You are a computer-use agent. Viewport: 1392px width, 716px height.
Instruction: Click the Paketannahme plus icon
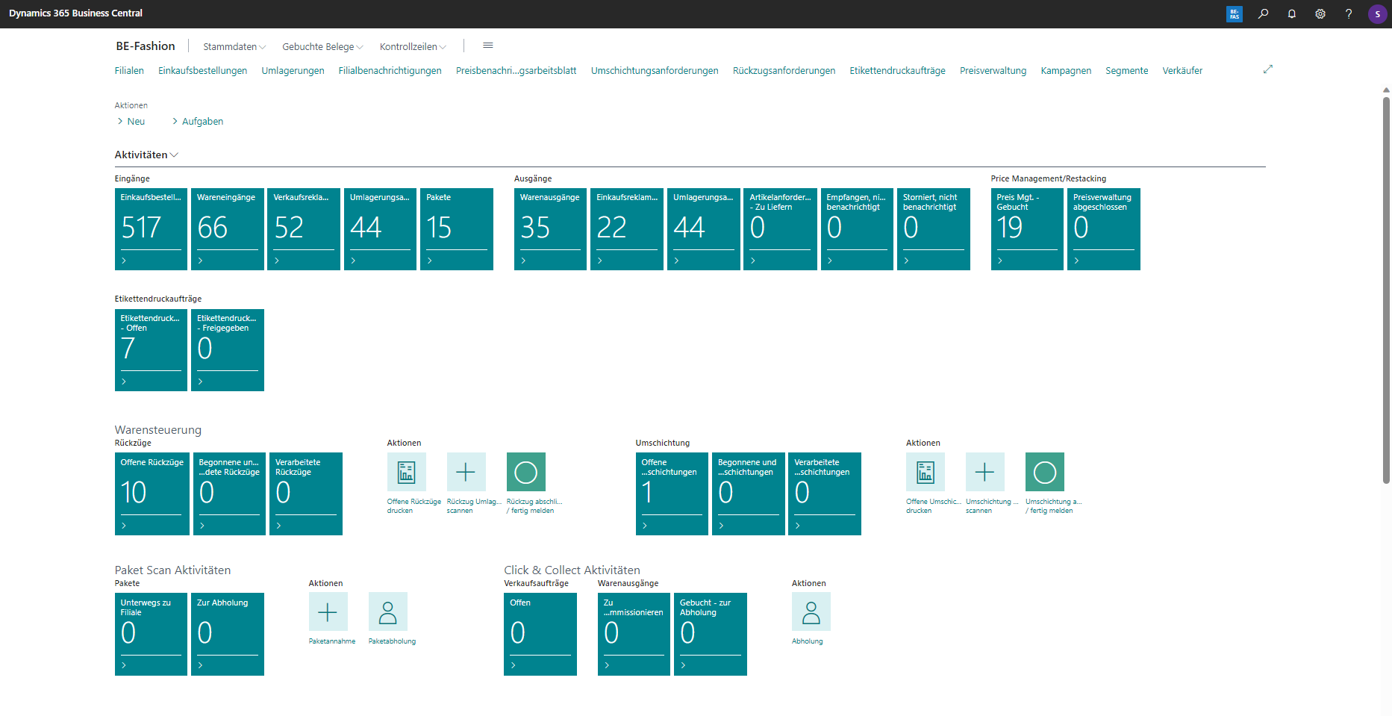coord(328,612)
